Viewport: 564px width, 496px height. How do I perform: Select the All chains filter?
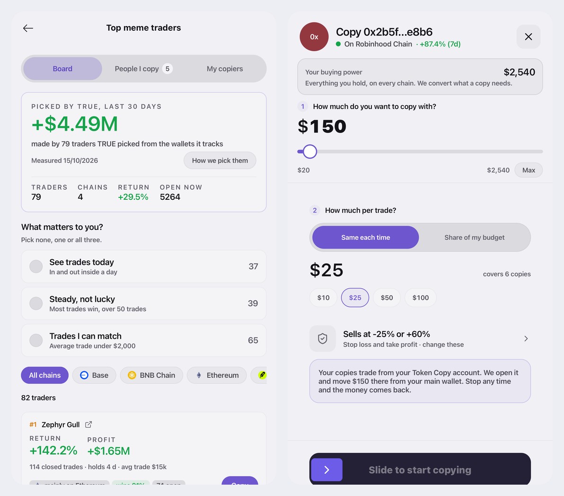44,375
